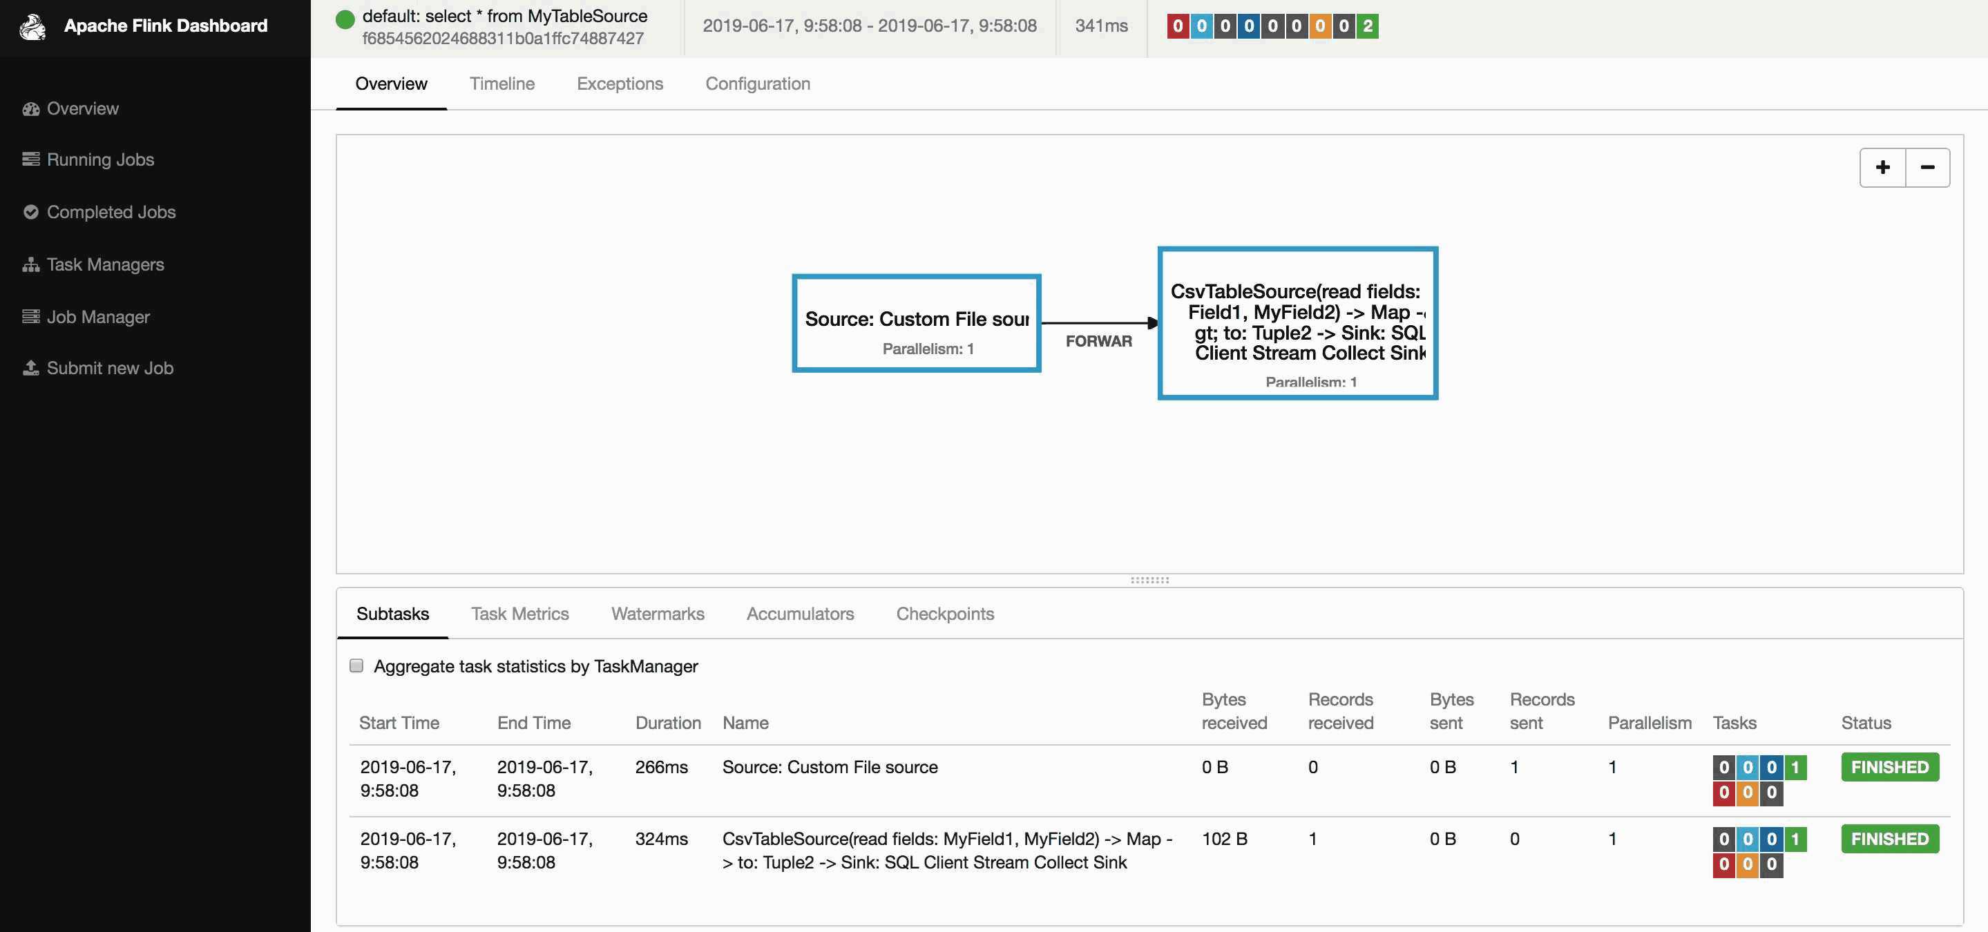Click the End Time column header
The height and width of the screenshot is (932, 1988).
(534, 723)
